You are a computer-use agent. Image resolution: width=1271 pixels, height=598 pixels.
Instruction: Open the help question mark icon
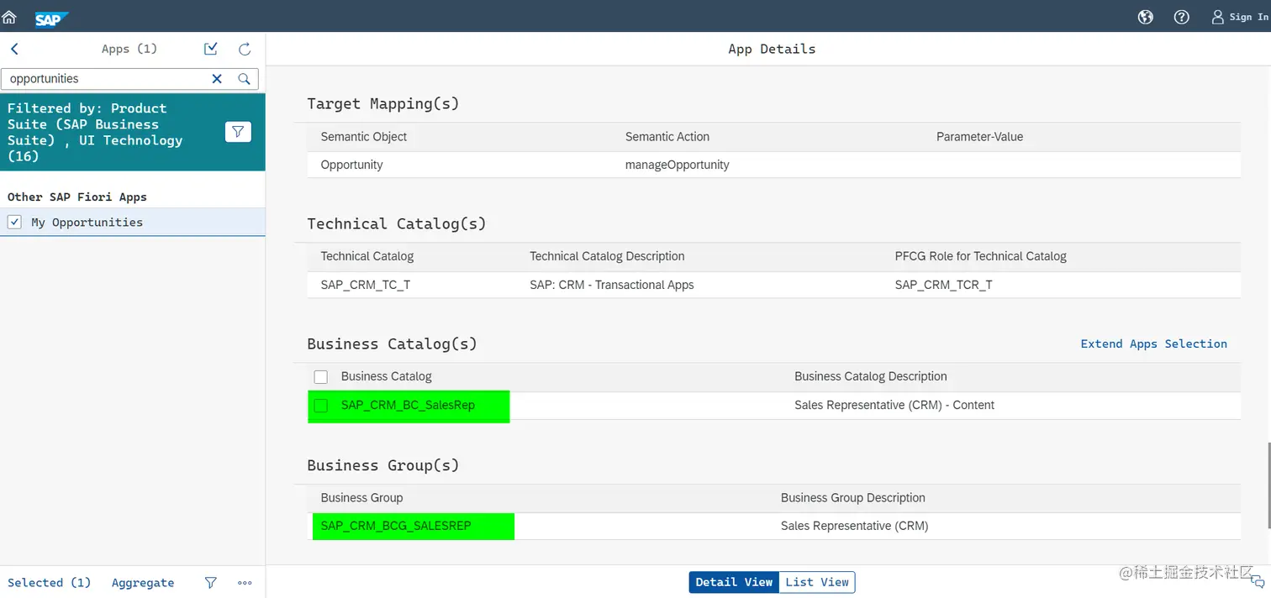coord(1181,17)
